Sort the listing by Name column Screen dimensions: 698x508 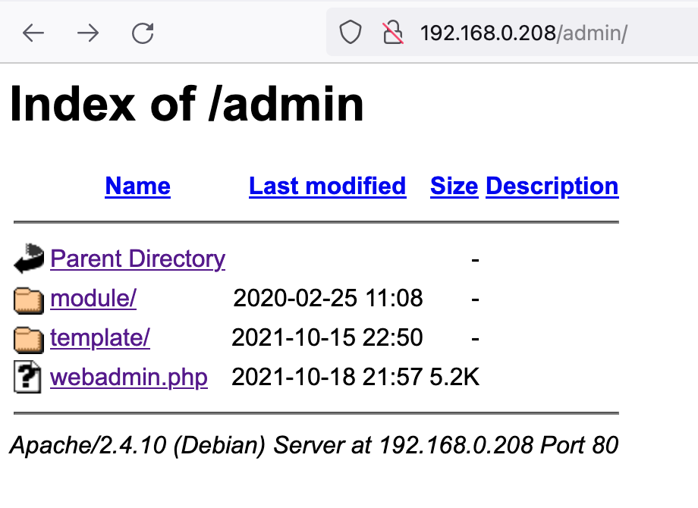(137, 187)
